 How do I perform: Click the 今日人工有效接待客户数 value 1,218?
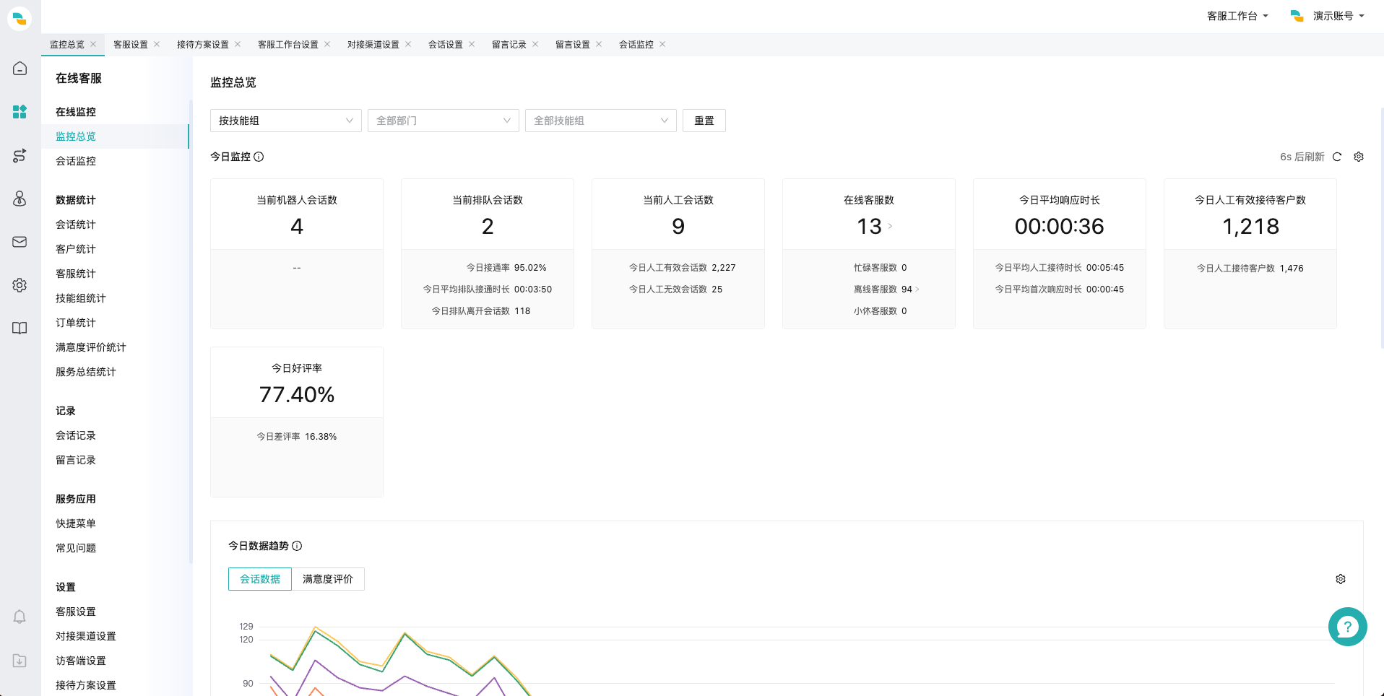point(1250,227)
